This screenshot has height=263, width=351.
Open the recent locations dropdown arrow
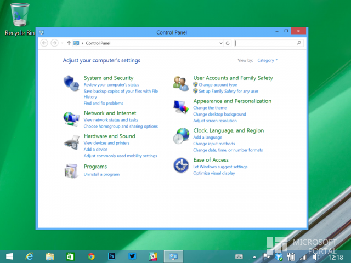[62, 43]
